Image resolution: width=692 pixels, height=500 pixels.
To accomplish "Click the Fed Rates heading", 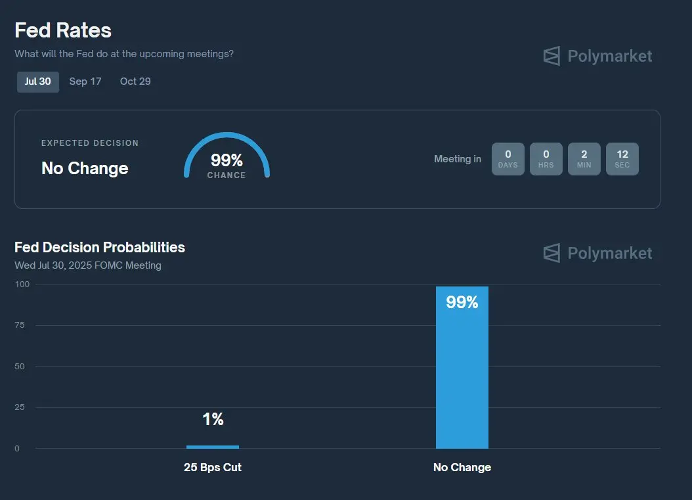I will click(x=63, y=30).
